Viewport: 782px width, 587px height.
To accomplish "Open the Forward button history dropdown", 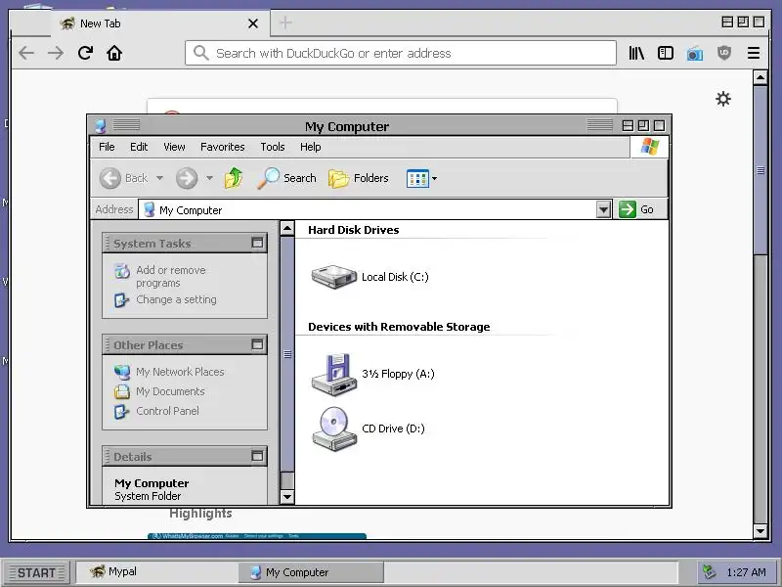I will coord(209,178).
